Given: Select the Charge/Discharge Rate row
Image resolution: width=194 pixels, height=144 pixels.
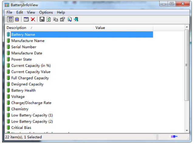Looking at the screenshot, I should 31,103.
